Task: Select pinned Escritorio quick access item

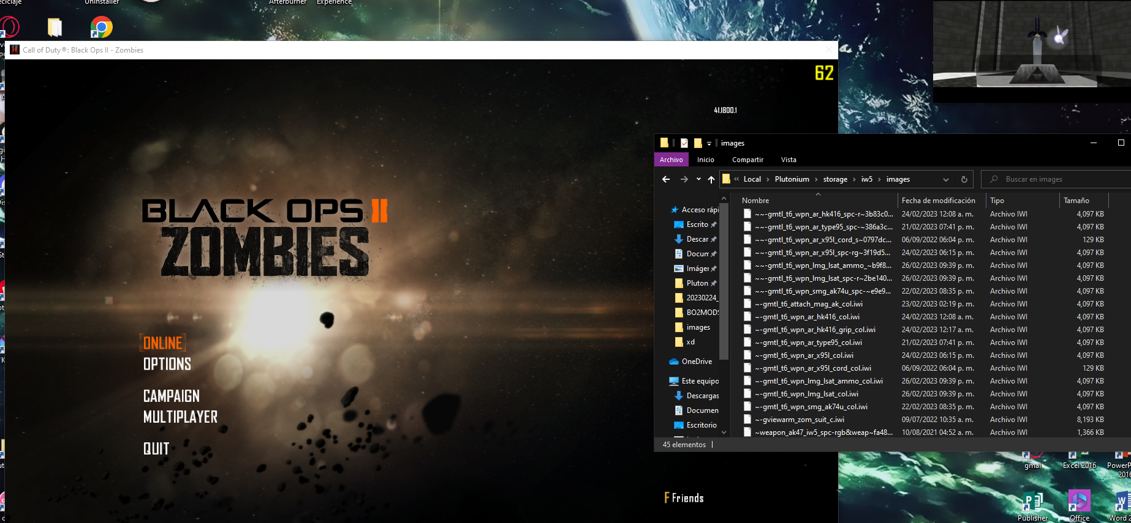Action: point(696,224)
